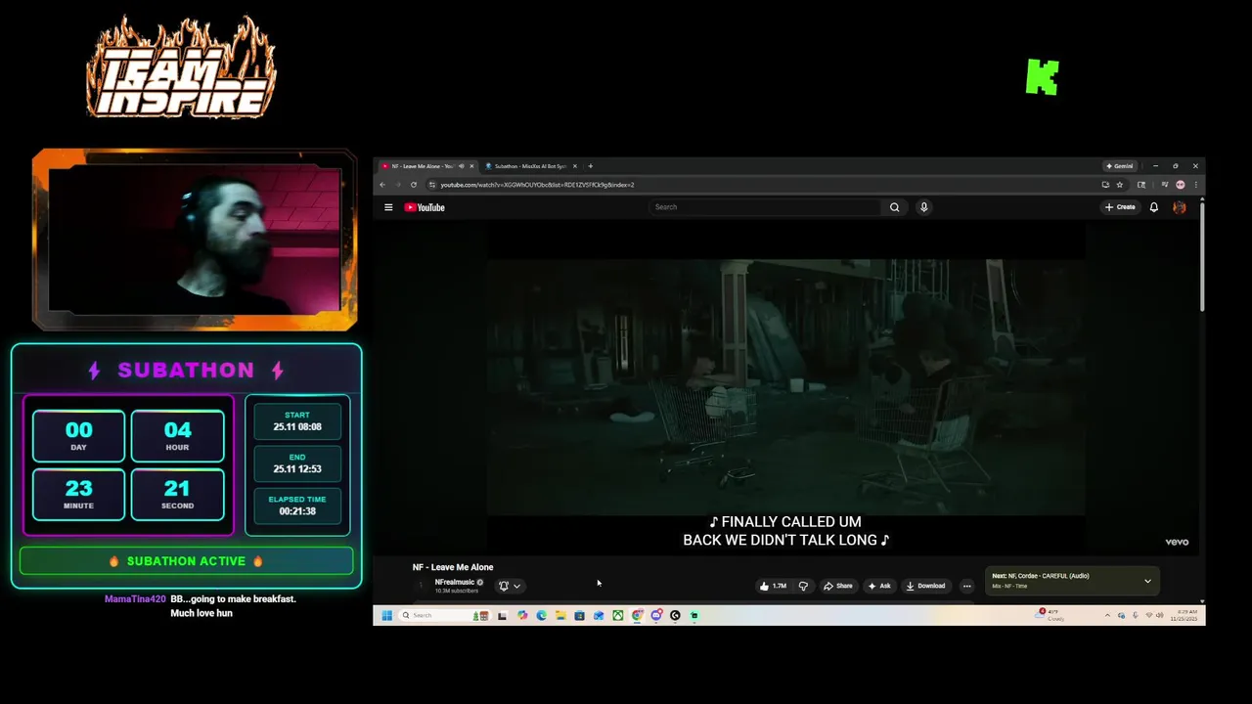1252x704 pixels.
Task: Click the Ask button
Action: click(x=878, y=586)
